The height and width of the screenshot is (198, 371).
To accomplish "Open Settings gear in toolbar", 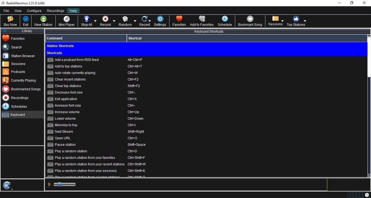I will (160, 19).
